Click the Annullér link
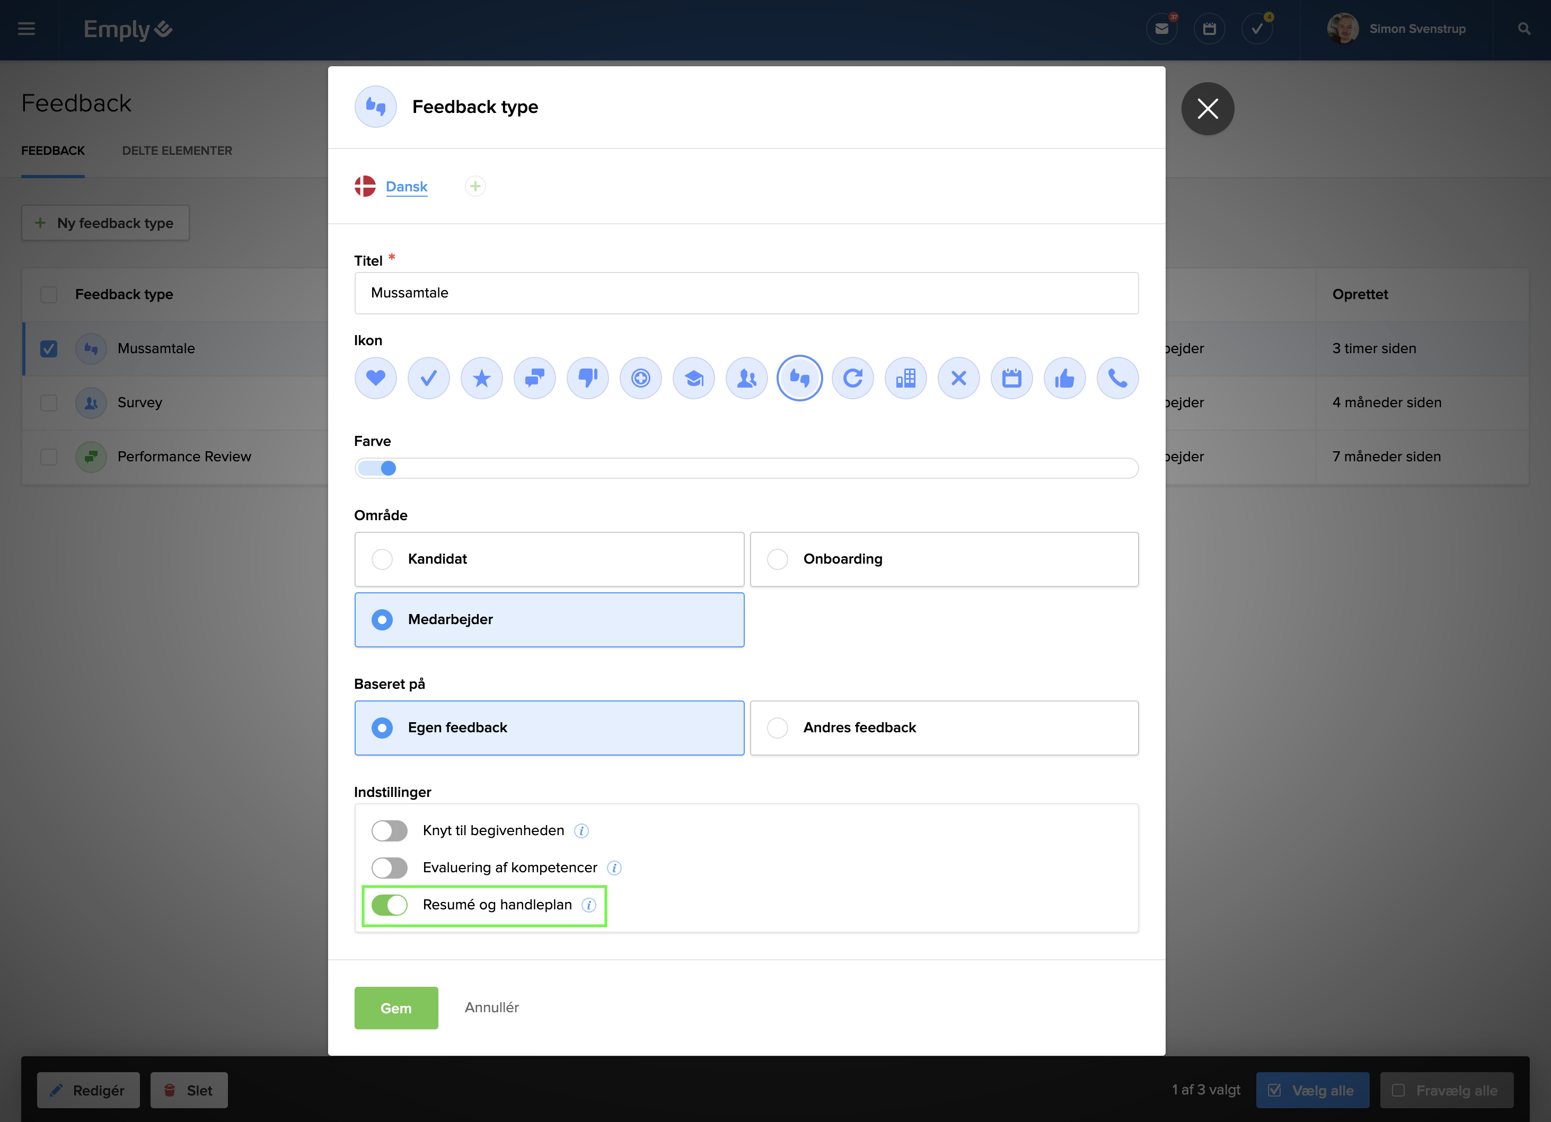 491,1007
